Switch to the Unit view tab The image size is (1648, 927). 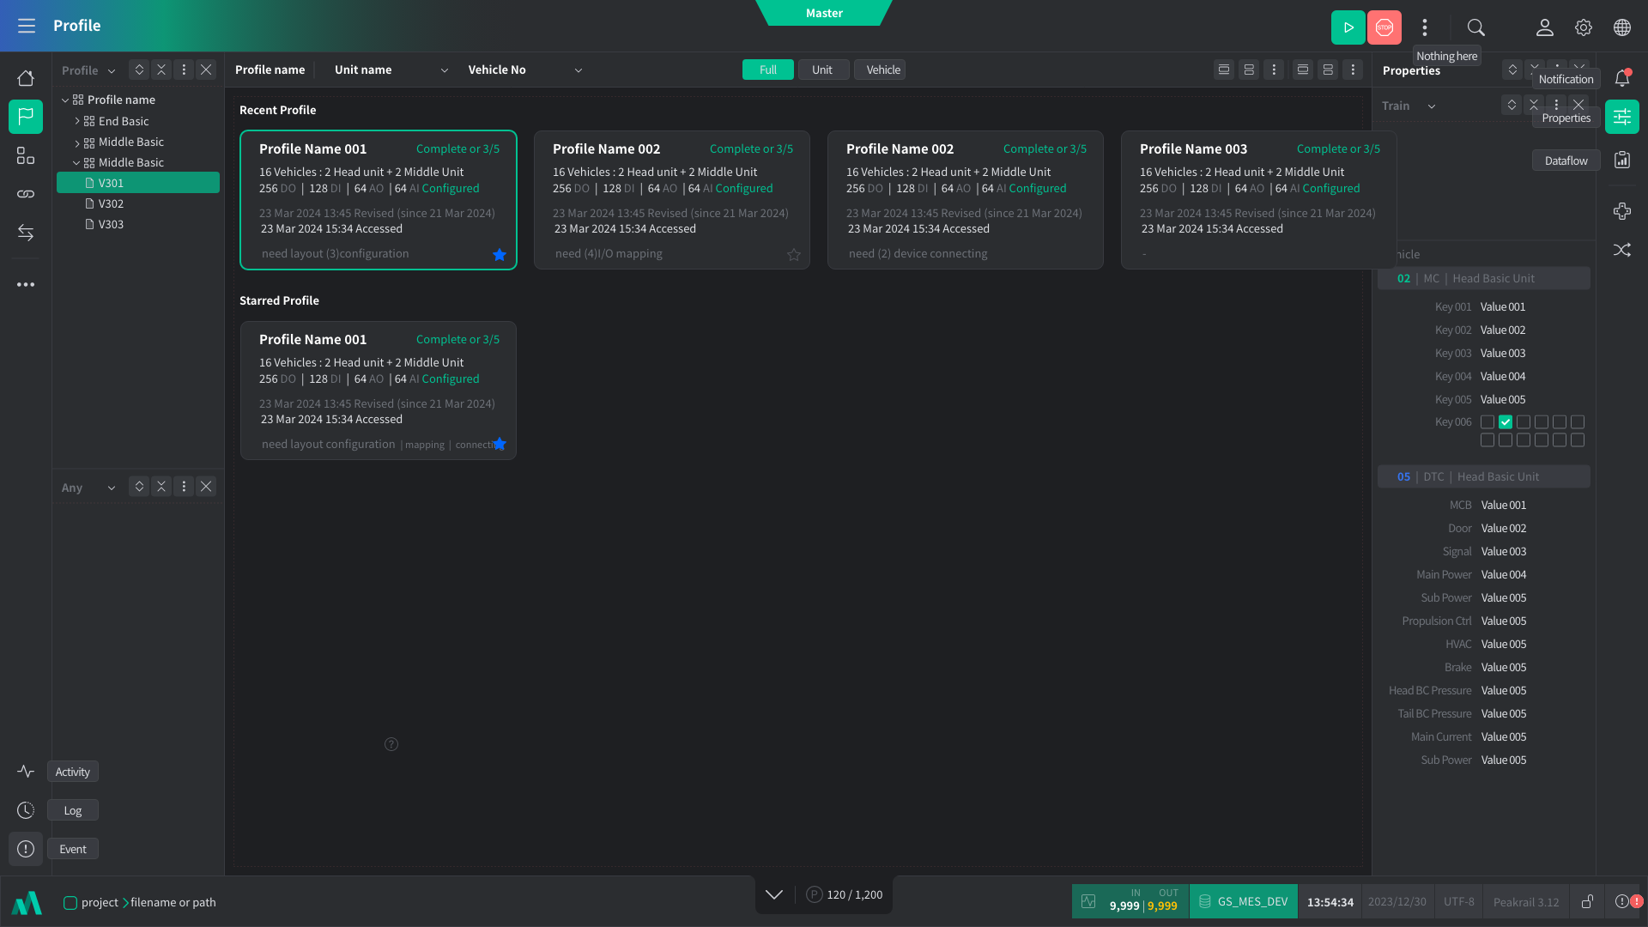click(822, 70)
